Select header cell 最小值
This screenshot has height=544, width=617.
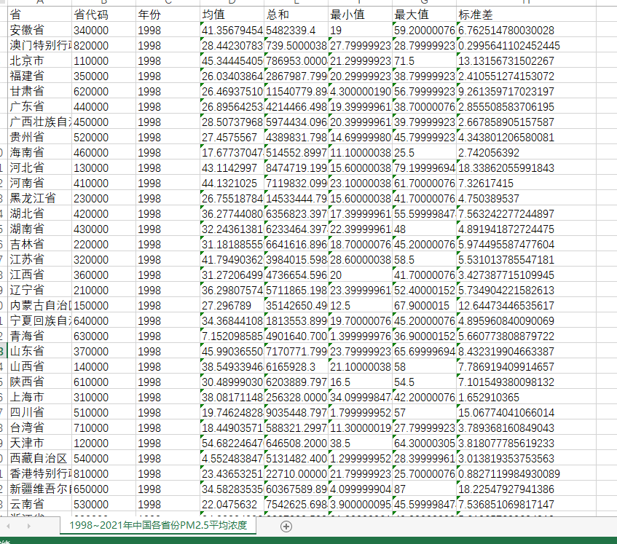[x=361, y=15]
